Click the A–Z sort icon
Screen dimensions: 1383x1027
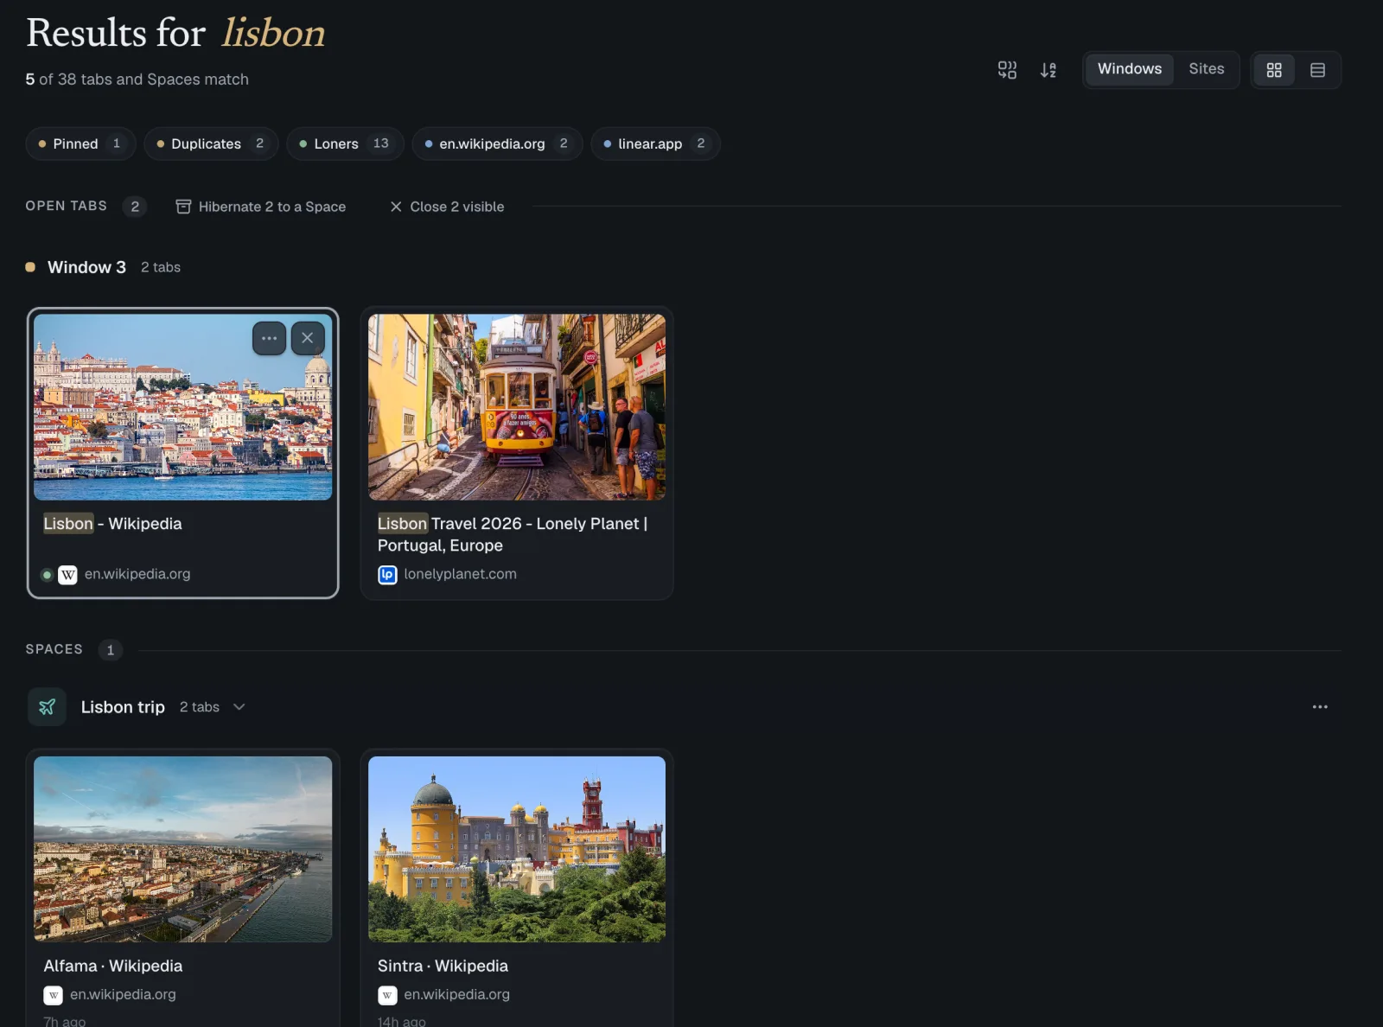pos(1048,70)
